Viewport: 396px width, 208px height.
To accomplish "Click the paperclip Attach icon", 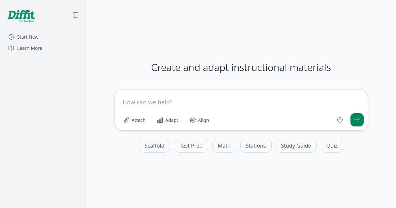I will [x=126, y=120].
